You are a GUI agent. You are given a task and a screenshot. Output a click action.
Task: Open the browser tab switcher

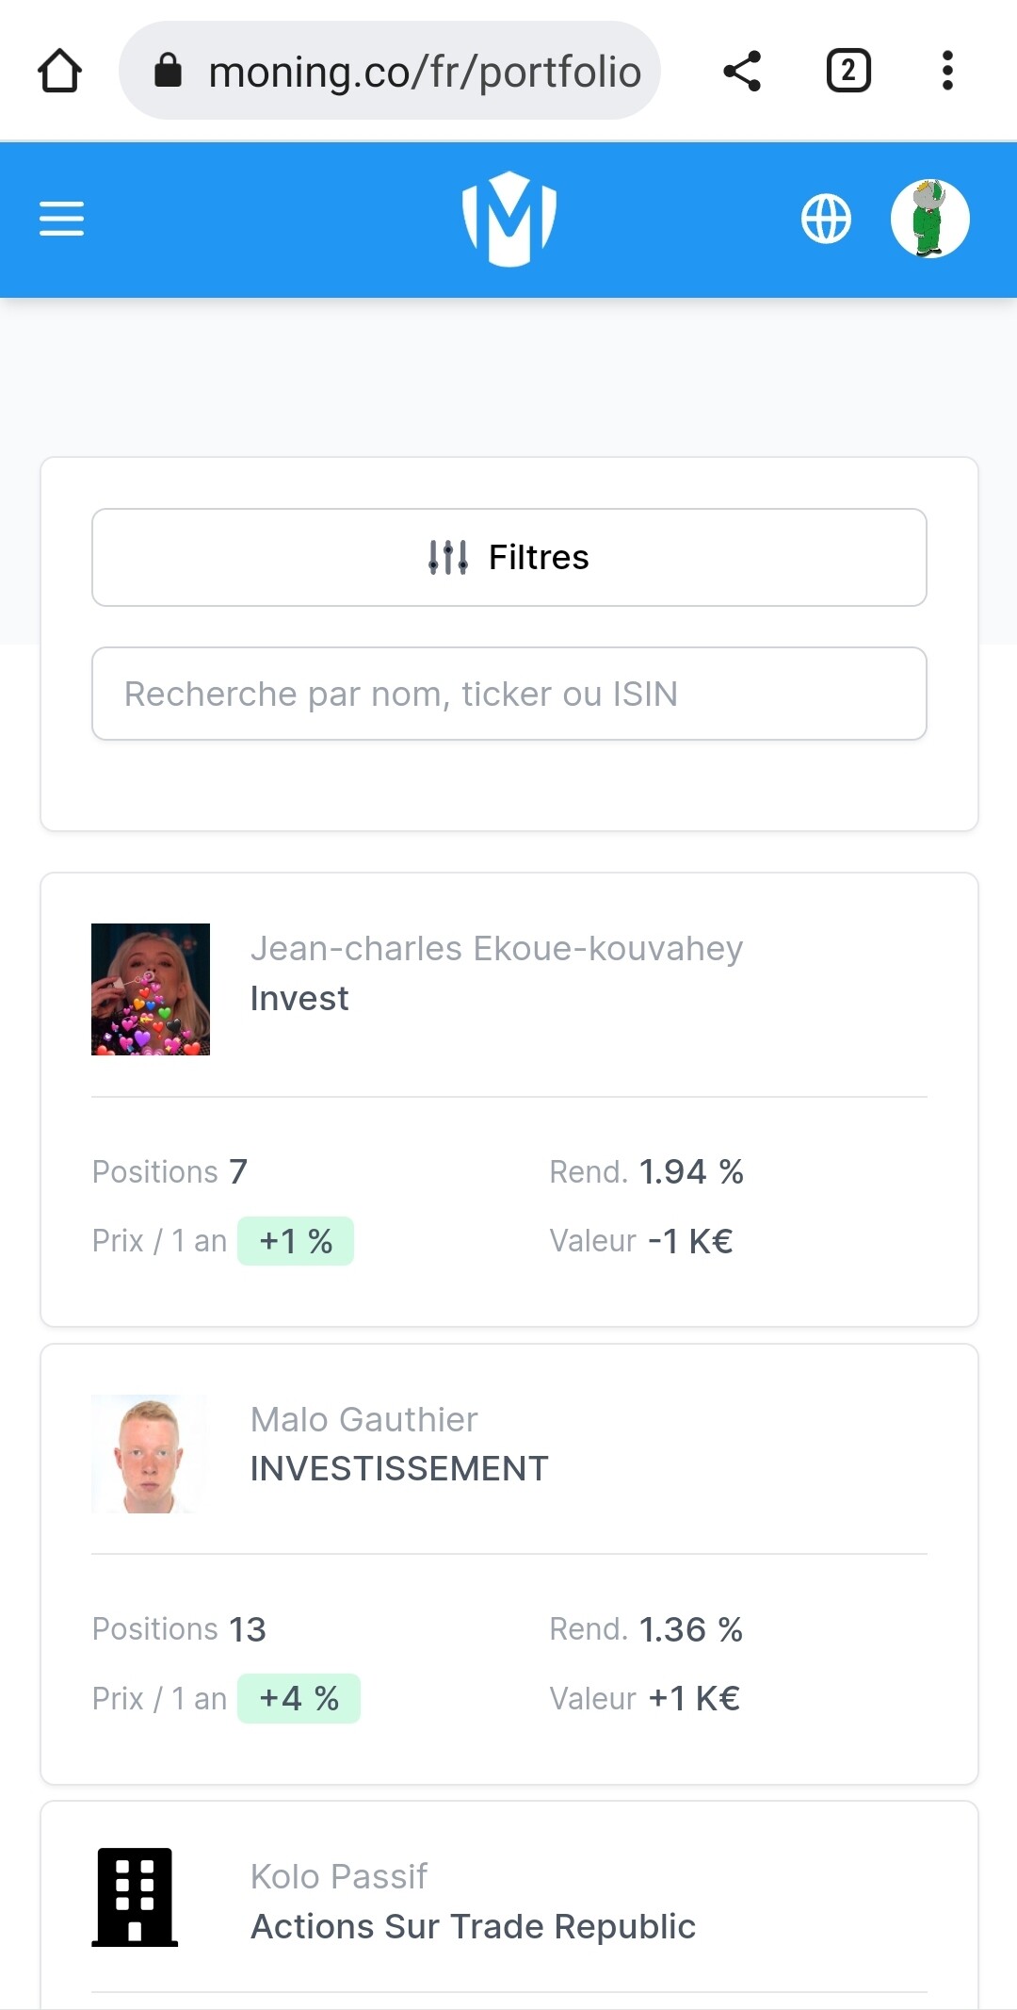pos(847,72)
